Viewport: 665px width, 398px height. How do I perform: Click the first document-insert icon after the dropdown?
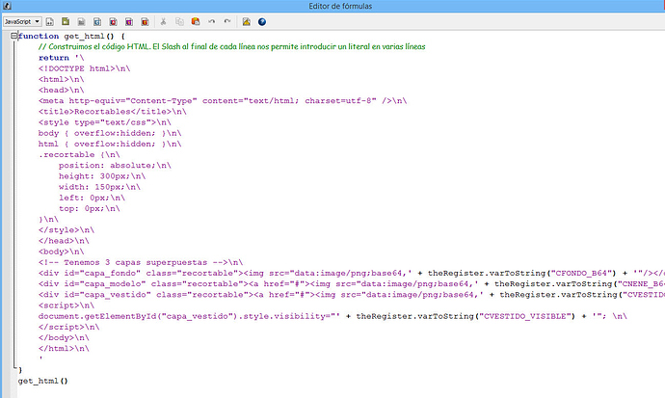[49, 21]
